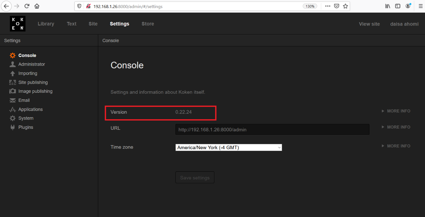
Task: Click the Koken logo icon
Action: [18, 24]
